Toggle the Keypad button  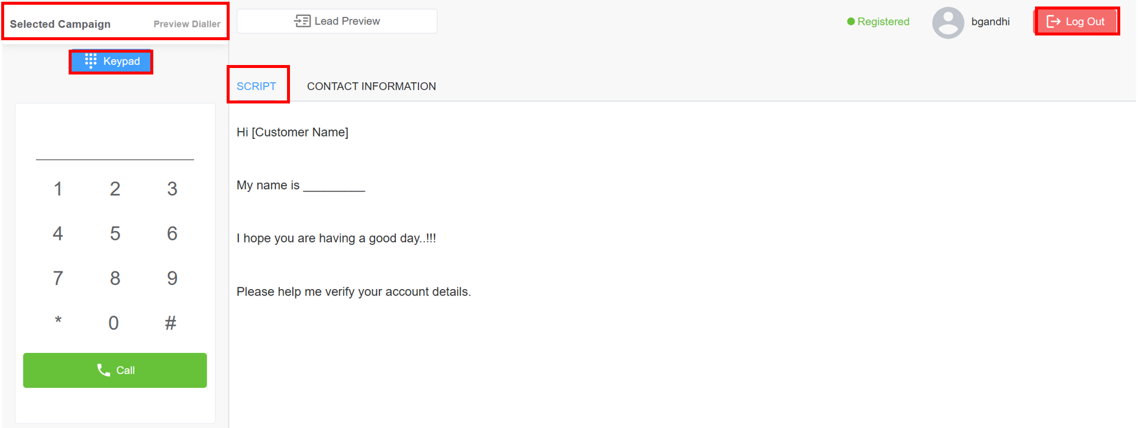[x=111, y=61]
